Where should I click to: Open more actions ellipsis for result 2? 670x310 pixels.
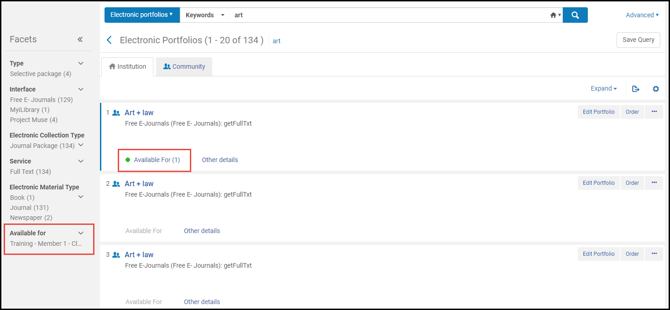[654, 183]
